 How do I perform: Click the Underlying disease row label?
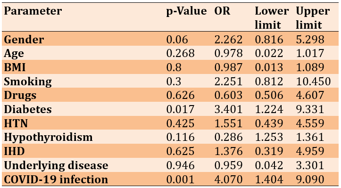[56, 165]
